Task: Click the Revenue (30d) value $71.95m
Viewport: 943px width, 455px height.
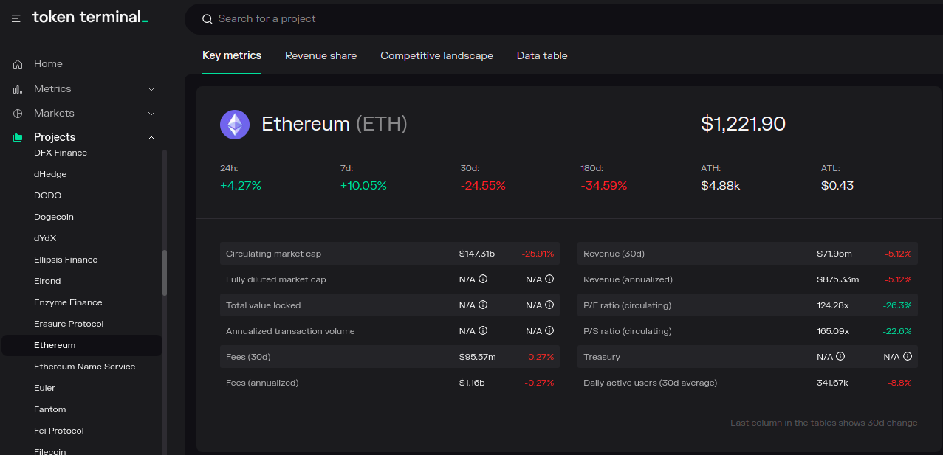Action: tap(834, 254)
